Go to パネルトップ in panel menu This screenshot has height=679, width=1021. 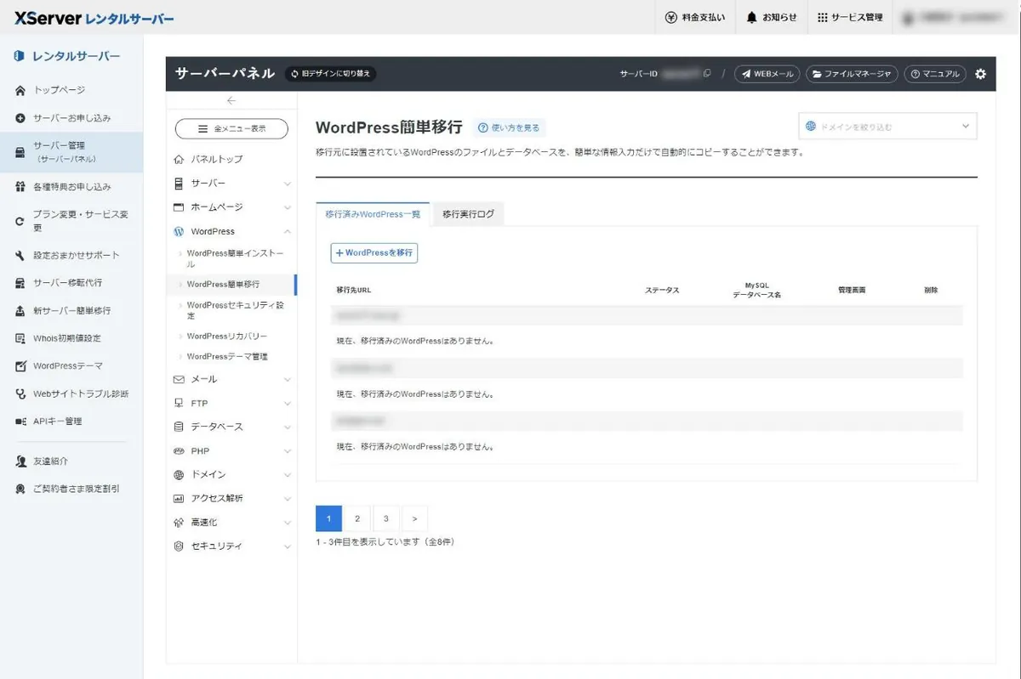click(231, 160)
